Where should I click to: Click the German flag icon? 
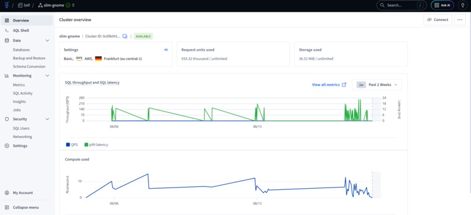pyautogui.click(x=98, y=58)
